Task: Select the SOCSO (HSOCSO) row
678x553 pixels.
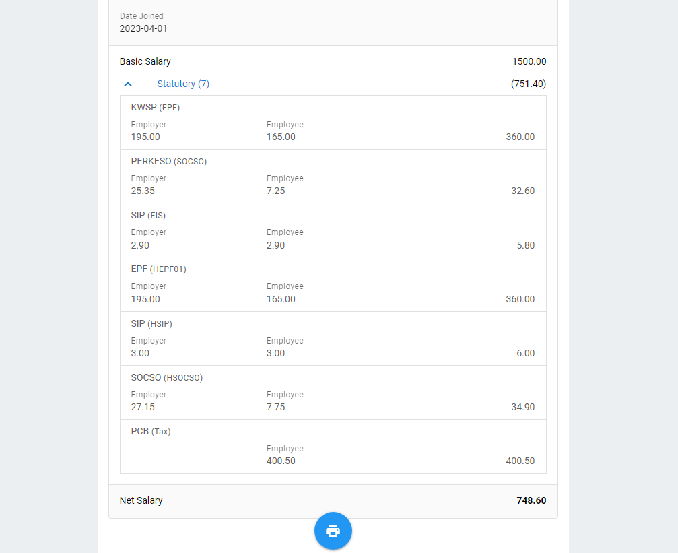Action: [333, 393]
